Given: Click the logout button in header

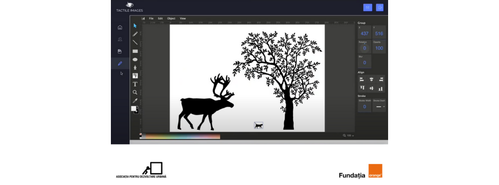Looking at the screenshot, I should point(380,7).
